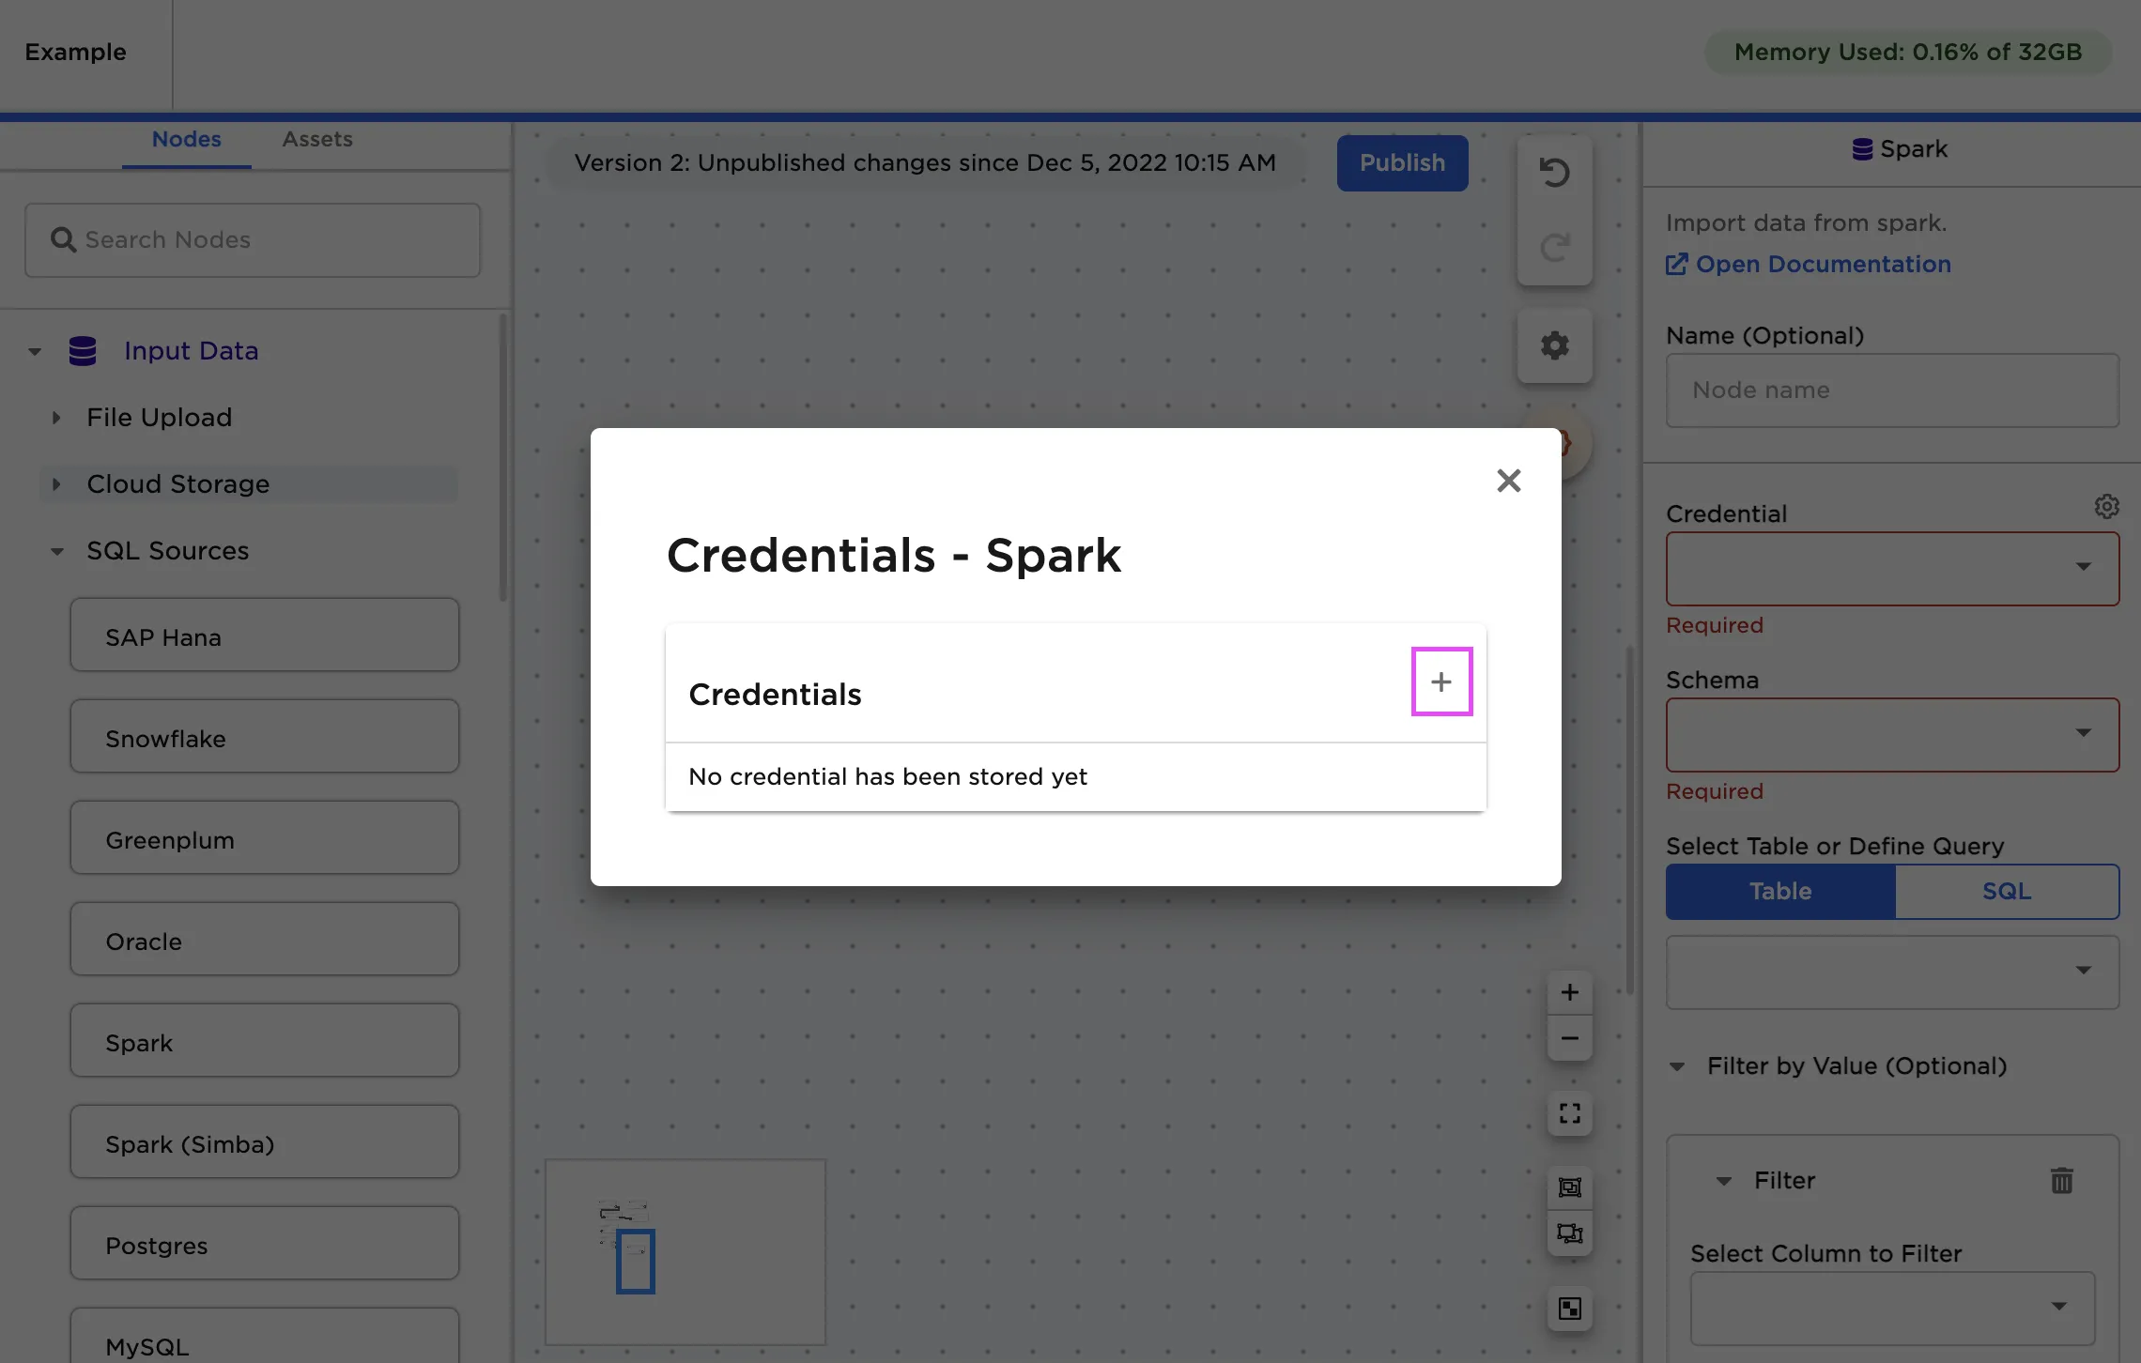Switch to the Assets tab
The height and width of the screenshot is (1363, 2141).
pyautogui.click(x=317, y=139)
